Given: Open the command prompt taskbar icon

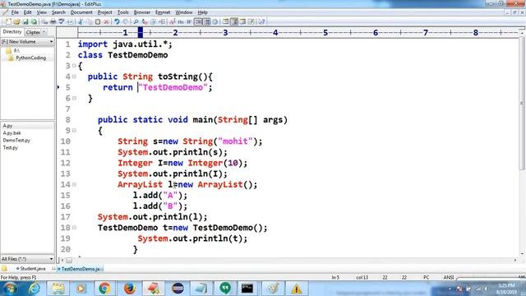Looking at the screenshot, I should pyautogui.click(x=247, y=289).
